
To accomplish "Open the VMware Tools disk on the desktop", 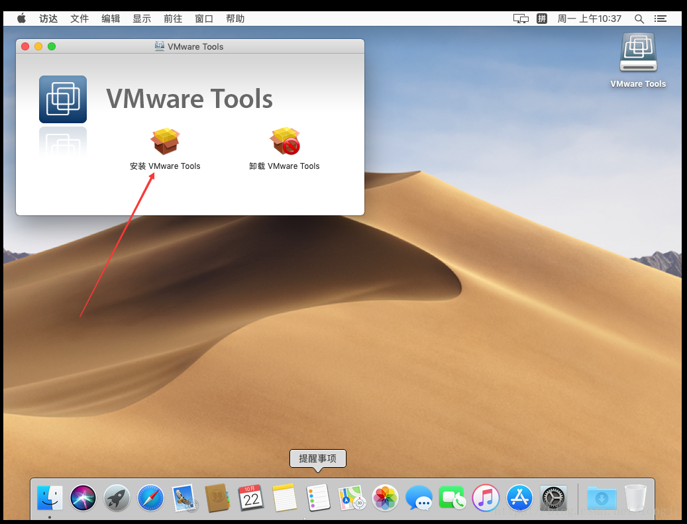I will [639, 52].
